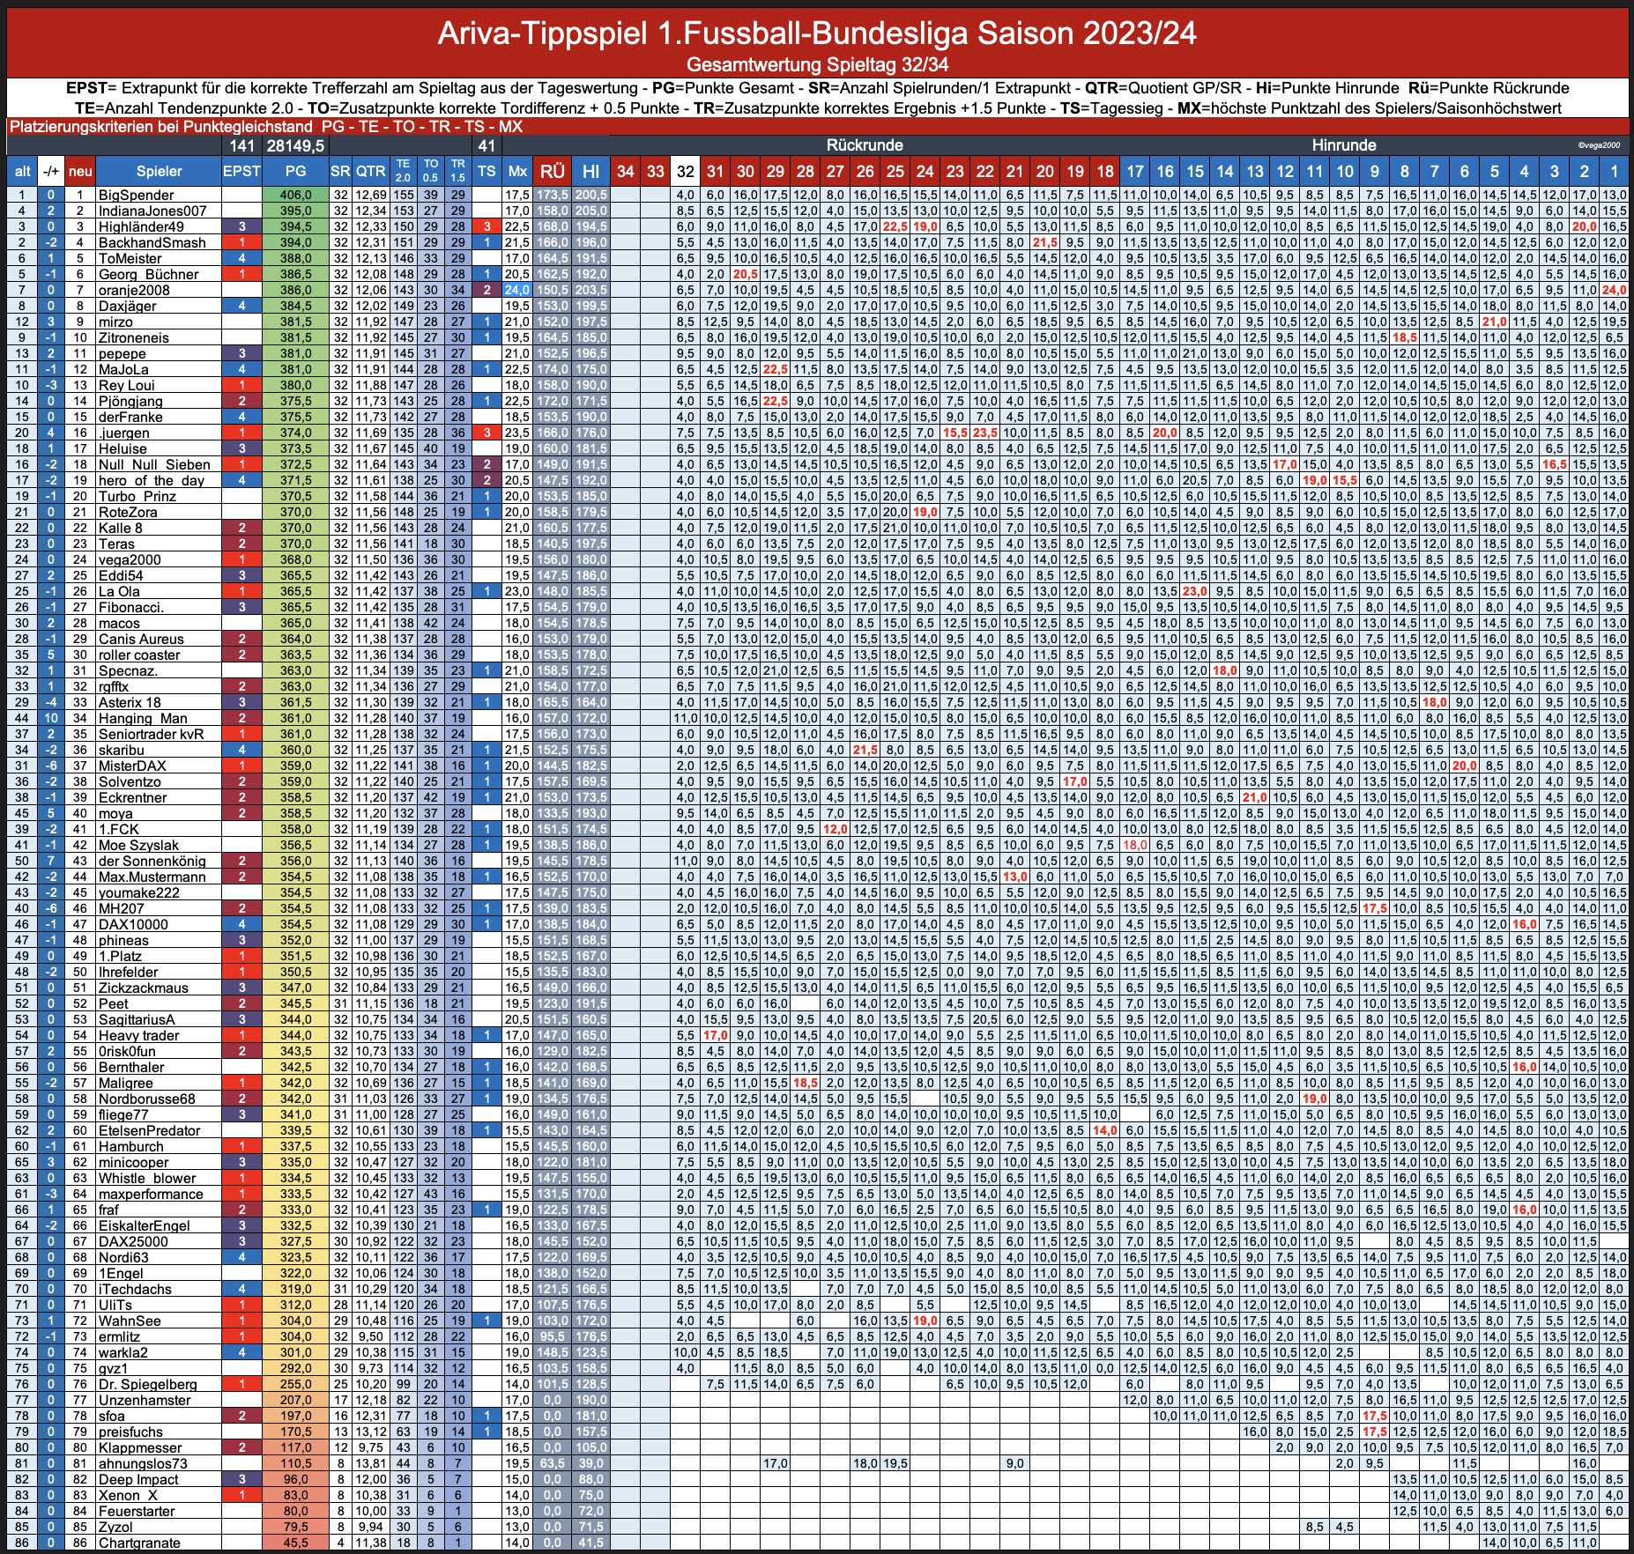Click the 'TS' column header

[x=486, y=171]
